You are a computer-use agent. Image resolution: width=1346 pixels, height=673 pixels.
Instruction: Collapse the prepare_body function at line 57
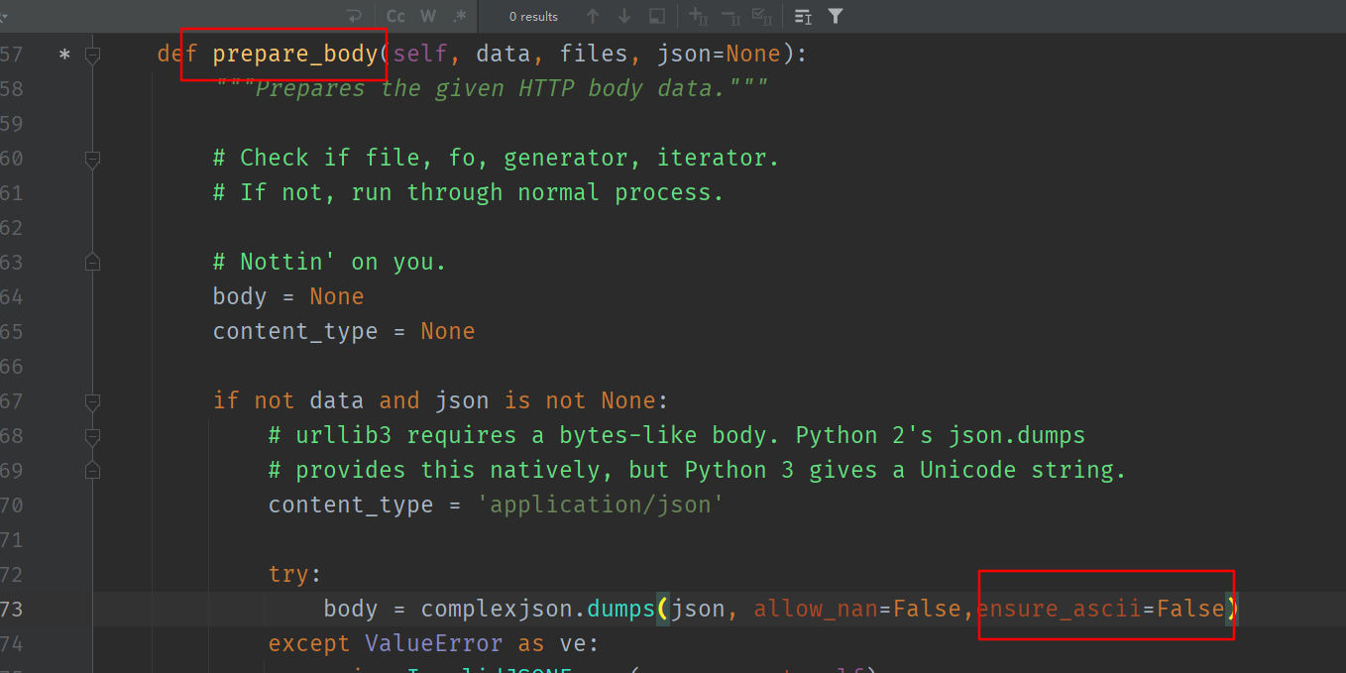pos(91,54)
